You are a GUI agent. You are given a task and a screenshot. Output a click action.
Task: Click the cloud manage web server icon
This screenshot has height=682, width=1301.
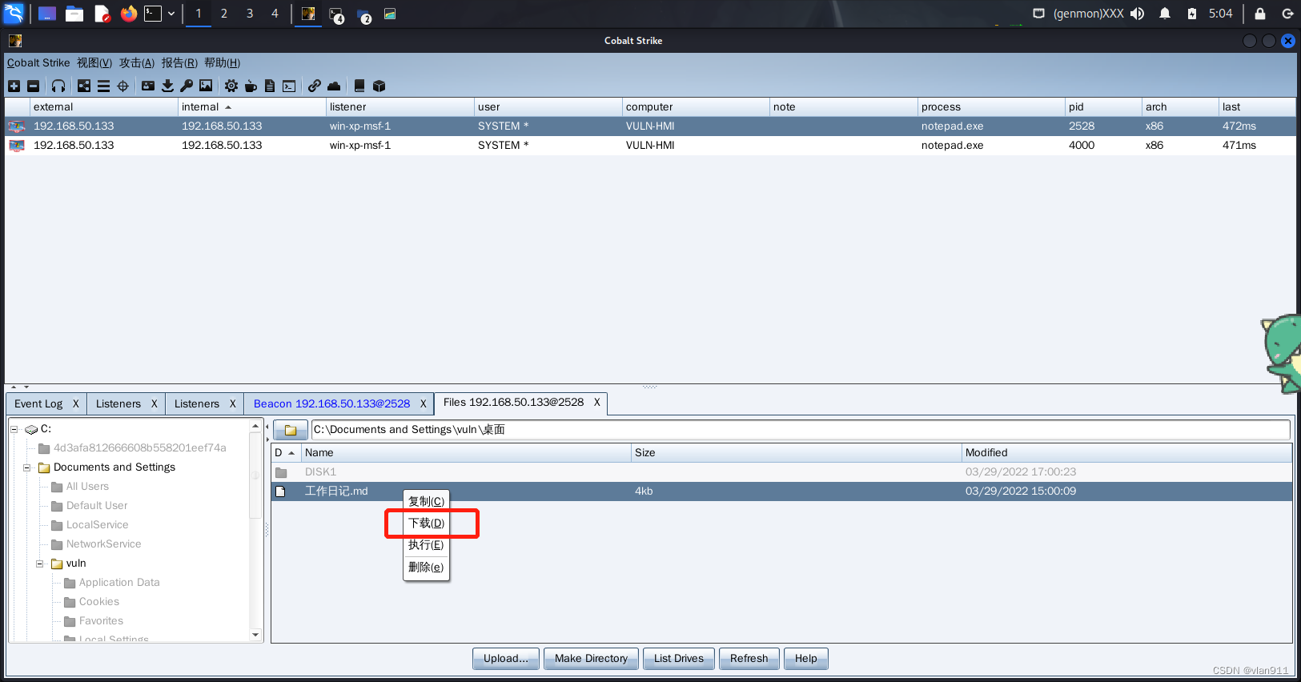[334, 86]
